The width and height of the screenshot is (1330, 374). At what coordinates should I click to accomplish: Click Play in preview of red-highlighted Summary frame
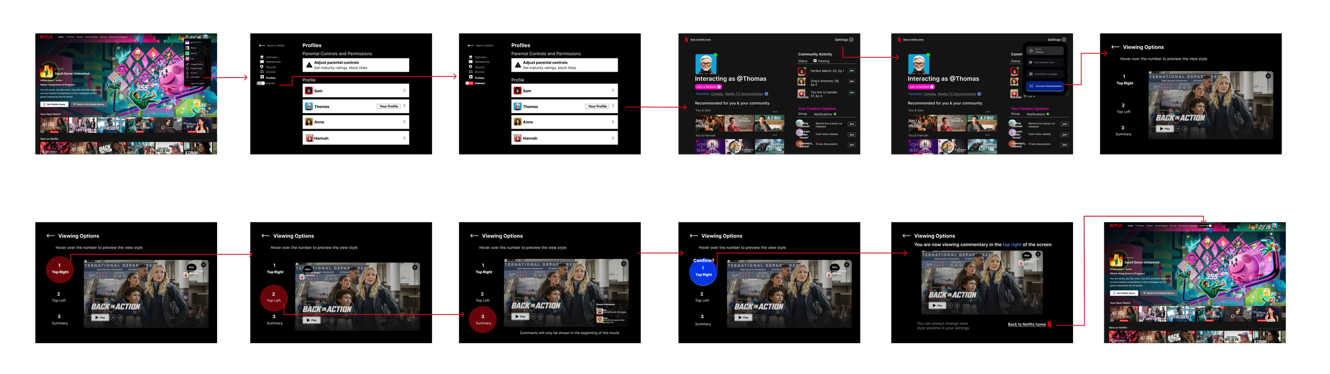[519, 316]
